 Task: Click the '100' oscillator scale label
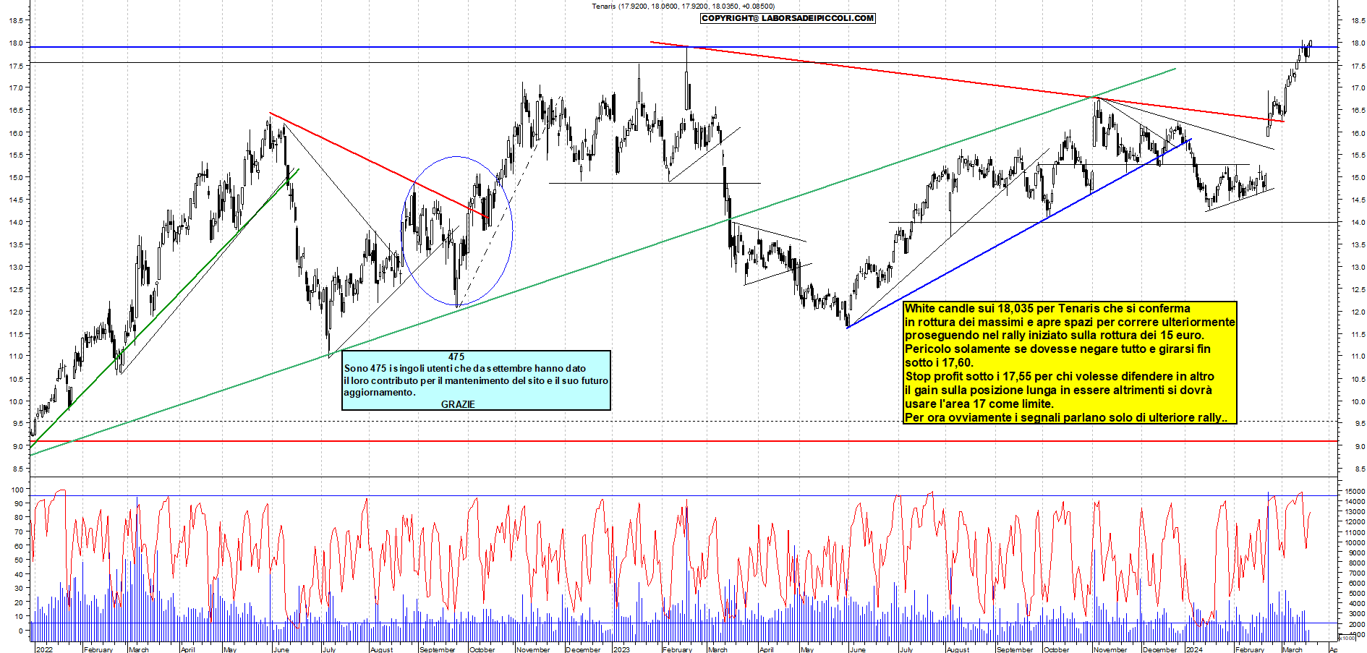click(17, 490)
